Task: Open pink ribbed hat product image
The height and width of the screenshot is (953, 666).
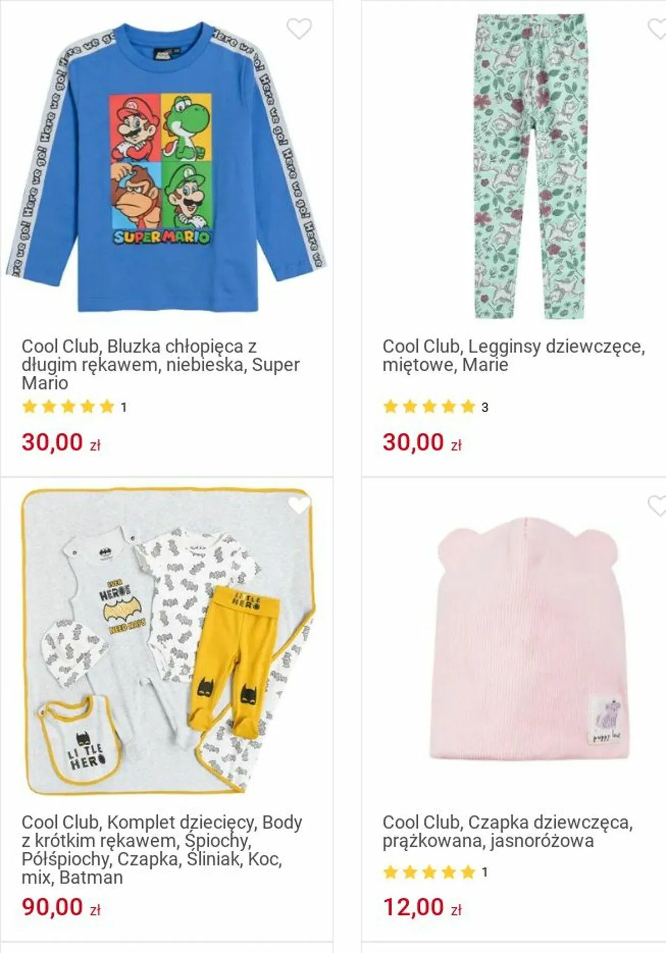Action: tap(530, 638)
